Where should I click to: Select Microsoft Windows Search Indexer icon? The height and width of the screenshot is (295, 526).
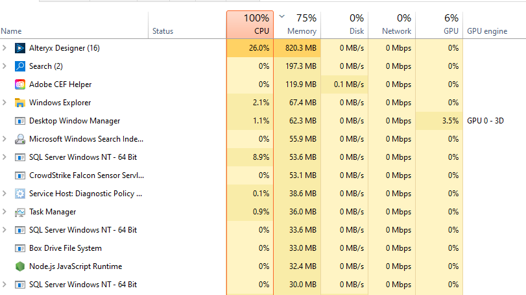[x=19, y=139]
